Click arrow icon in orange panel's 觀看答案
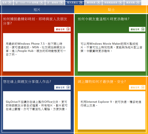The image size is (148, 134). click(x=143, y=87)
